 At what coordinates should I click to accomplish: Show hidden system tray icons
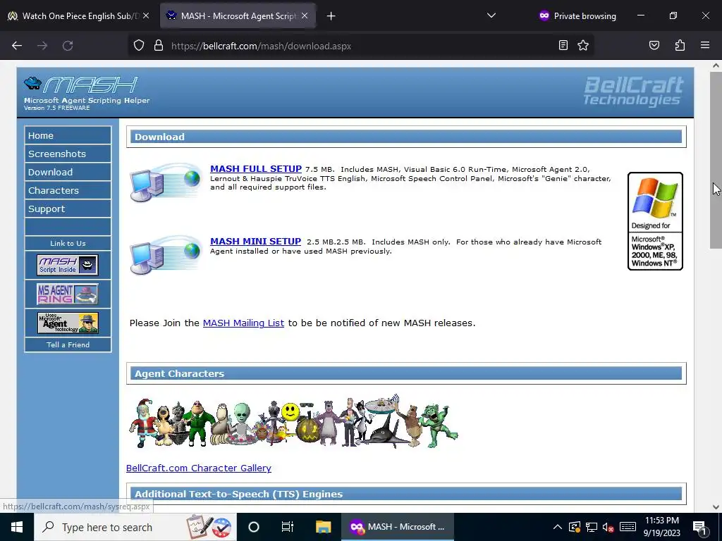(x=557, y=527)
